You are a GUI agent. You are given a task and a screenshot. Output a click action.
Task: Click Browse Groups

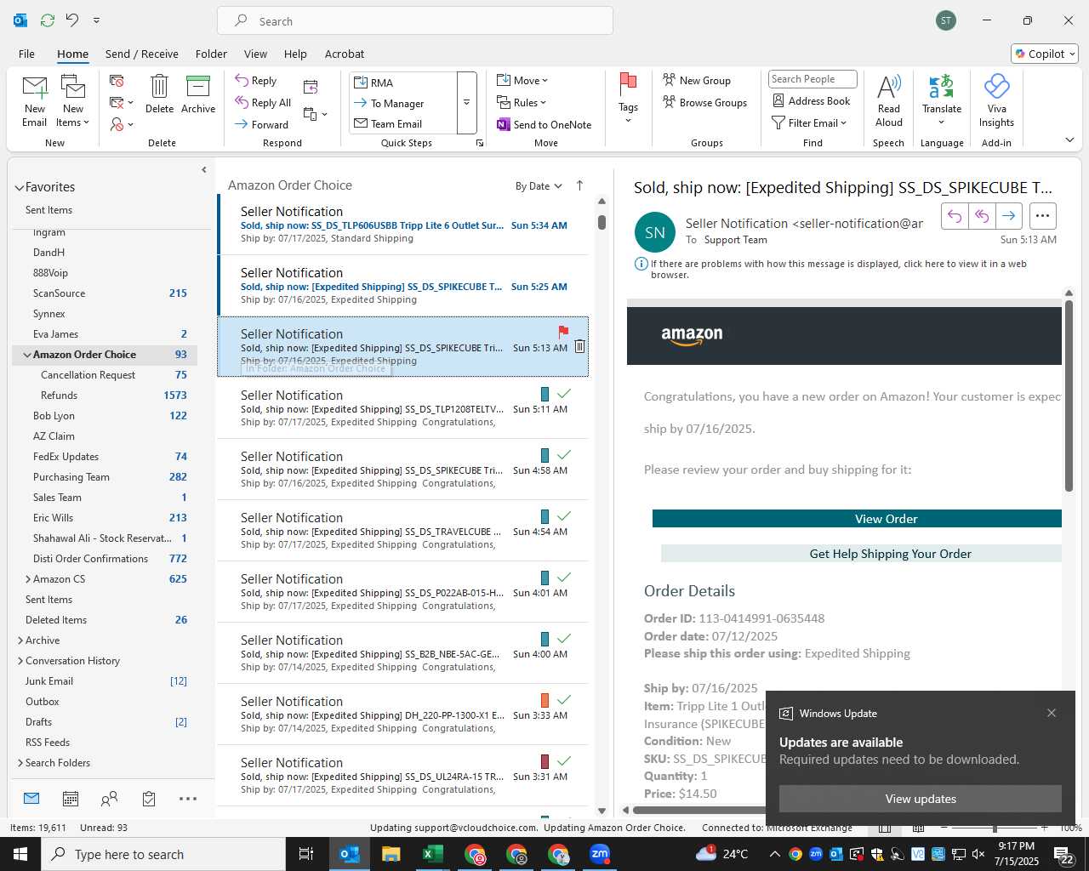[704, 102]
